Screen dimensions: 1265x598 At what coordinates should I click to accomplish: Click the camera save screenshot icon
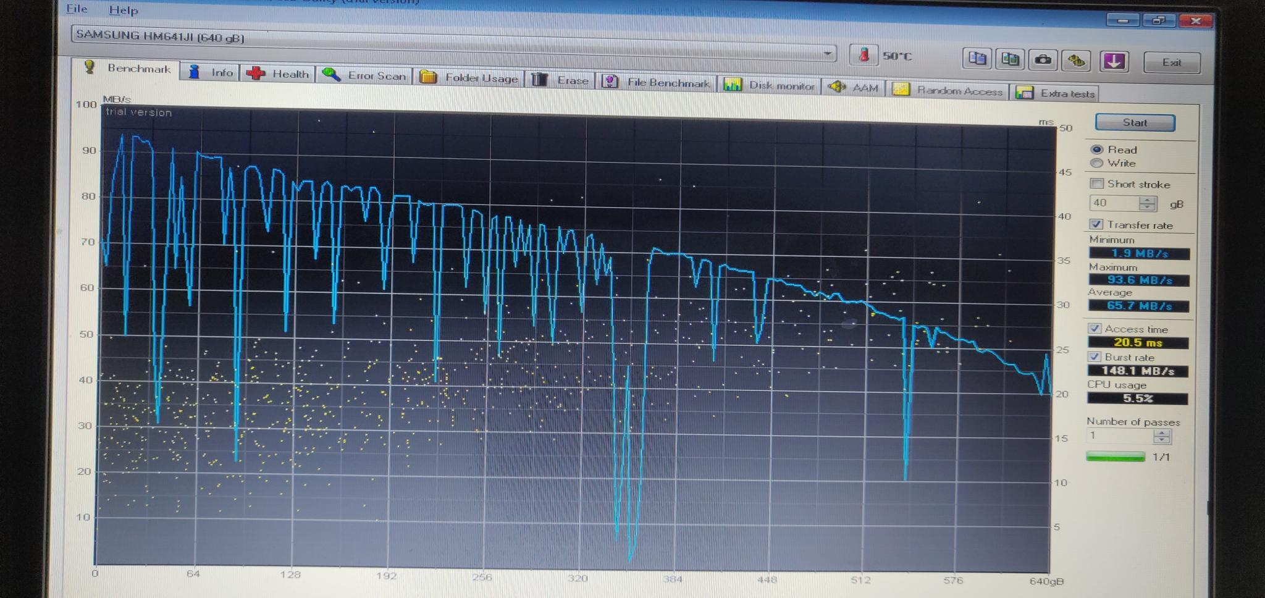(x=1043, y=60)
